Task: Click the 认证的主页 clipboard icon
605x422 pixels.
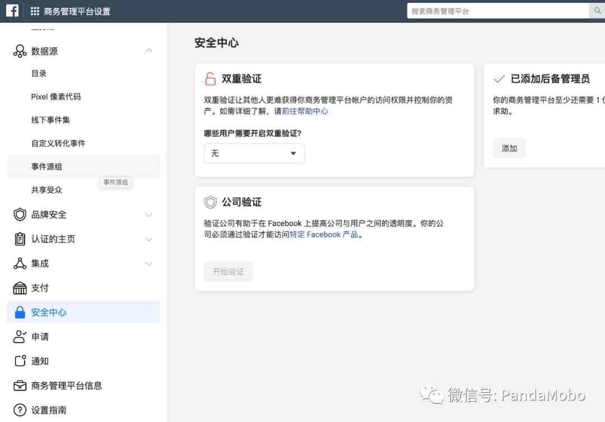Action: 20,239
